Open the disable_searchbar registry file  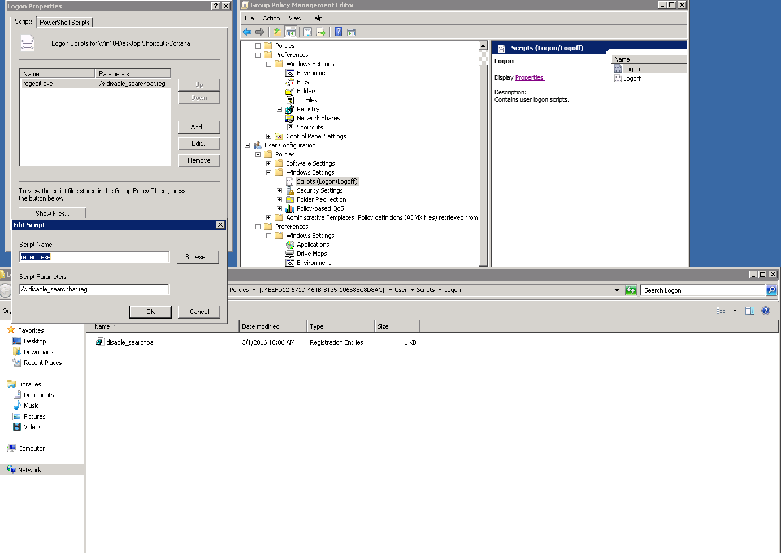131,342
